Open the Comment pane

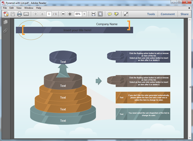click(x=168, y=14)
